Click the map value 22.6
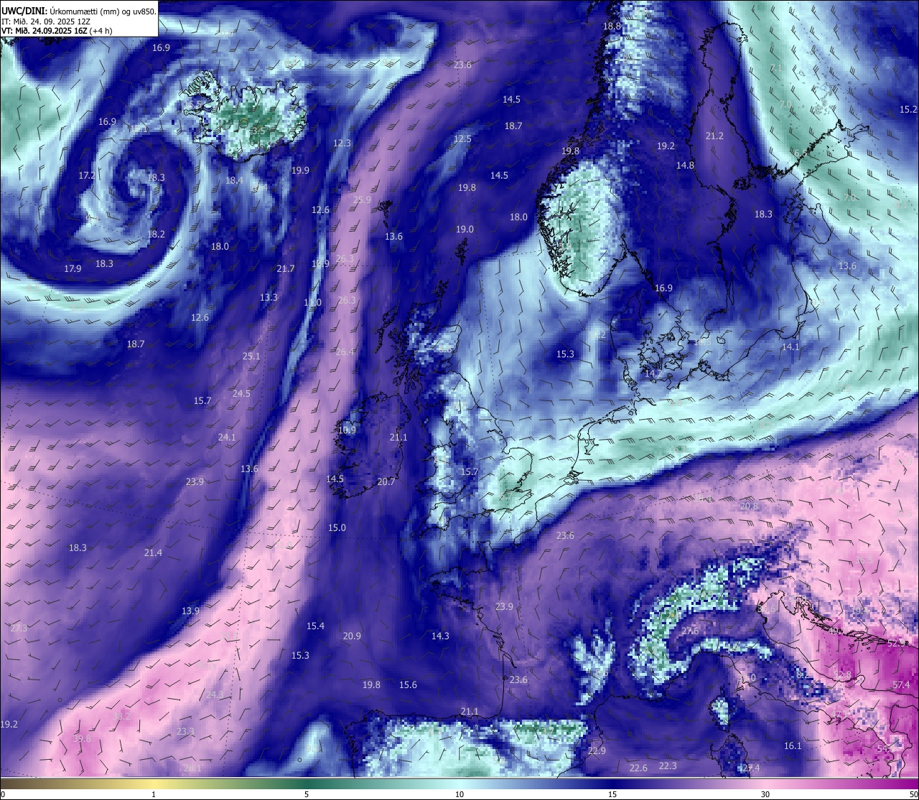 click(638, 768)
